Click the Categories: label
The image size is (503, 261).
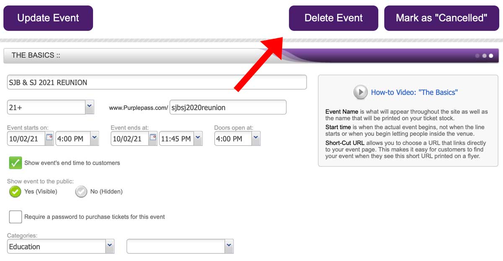(x=22, y=235)
